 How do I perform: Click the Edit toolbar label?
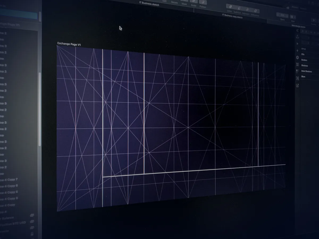[x=165, y=1]
